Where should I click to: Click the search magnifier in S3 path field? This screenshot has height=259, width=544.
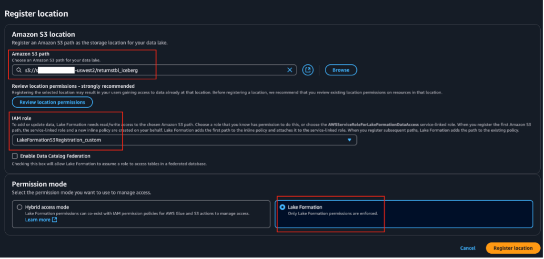coord(19,70)
